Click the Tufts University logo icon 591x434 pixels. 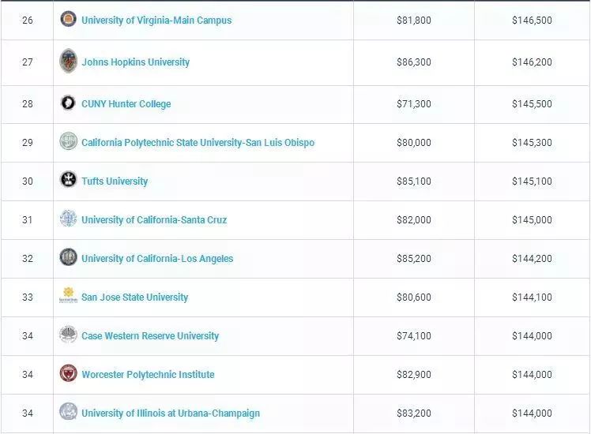point(69,181)
